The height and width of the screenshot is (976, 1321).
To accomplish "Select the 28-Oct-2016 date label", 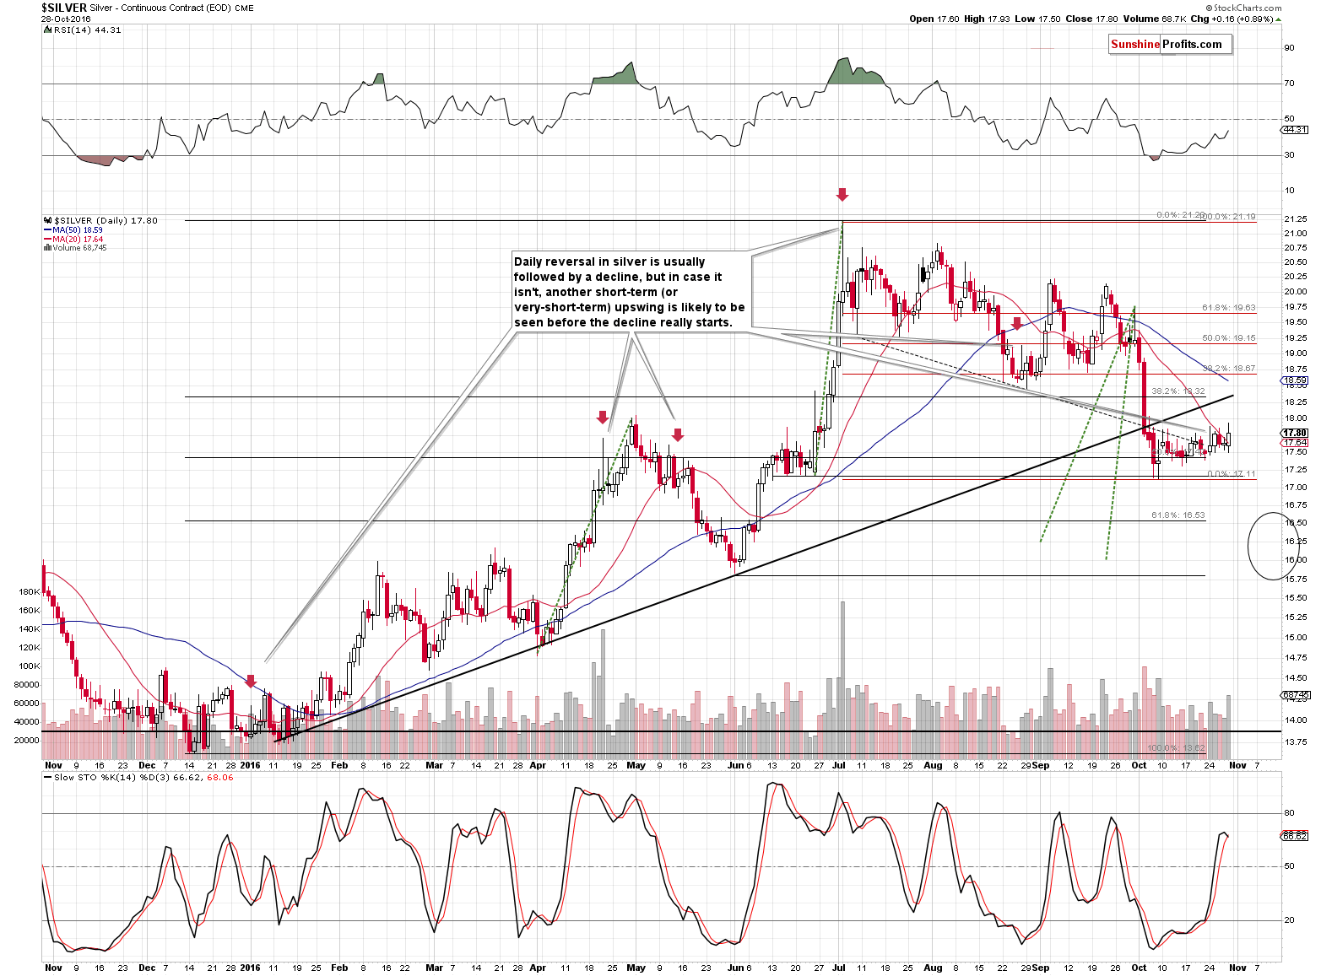I will [65, 18].
